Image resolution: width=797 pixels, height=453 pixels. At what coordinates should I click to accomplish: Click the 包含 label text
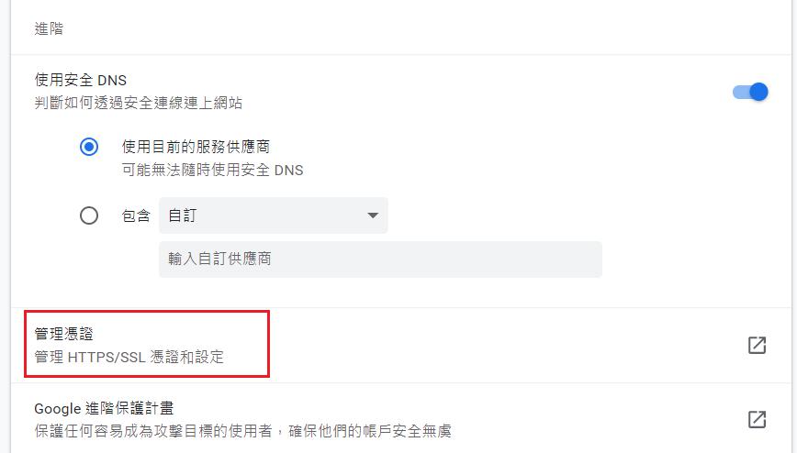pyautogui.click(x=136, y=215)
